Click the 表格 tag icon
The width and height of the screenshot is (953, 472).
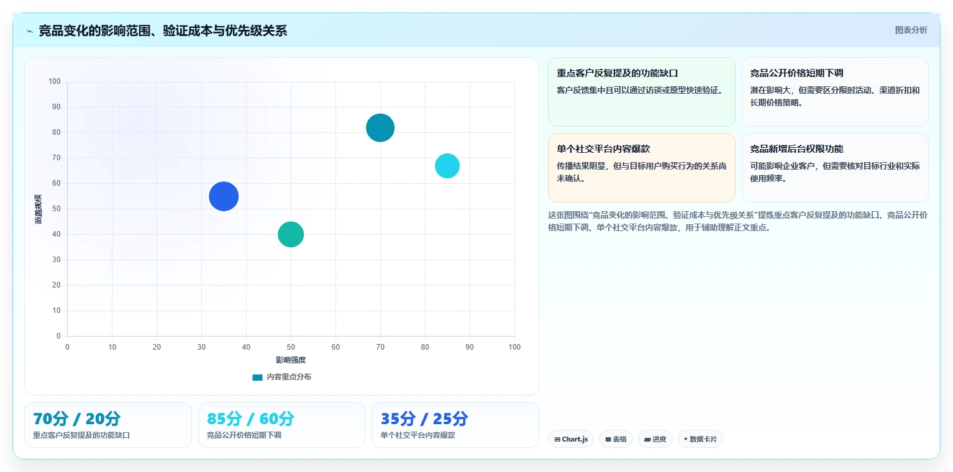tap(608, 440)
